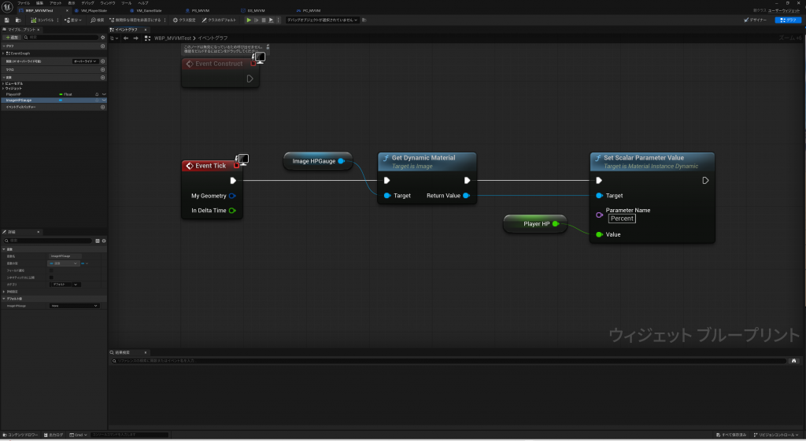Viewport: 806px width, 441px height.
Task: Open the My Blueprint panel settings gear
Action: coord(102,37)
